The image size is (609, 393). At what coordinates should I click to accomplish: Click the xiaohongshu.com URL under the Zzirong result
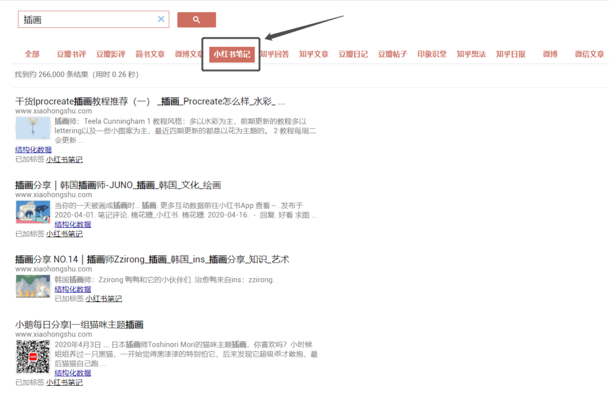pos(54,269)
